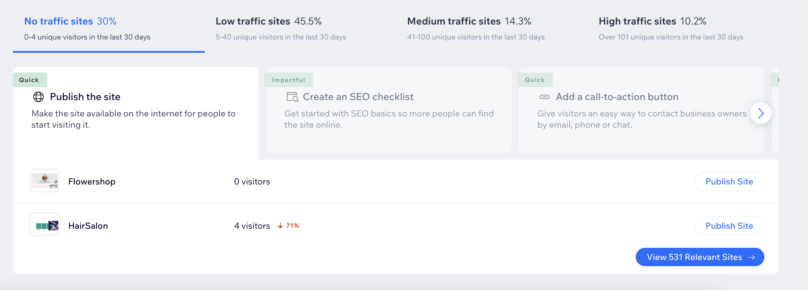The height and width of the screenshot is (290, 808).
Task: Switch to the Low traffic sites tab
Action: (x=280, y=28)
